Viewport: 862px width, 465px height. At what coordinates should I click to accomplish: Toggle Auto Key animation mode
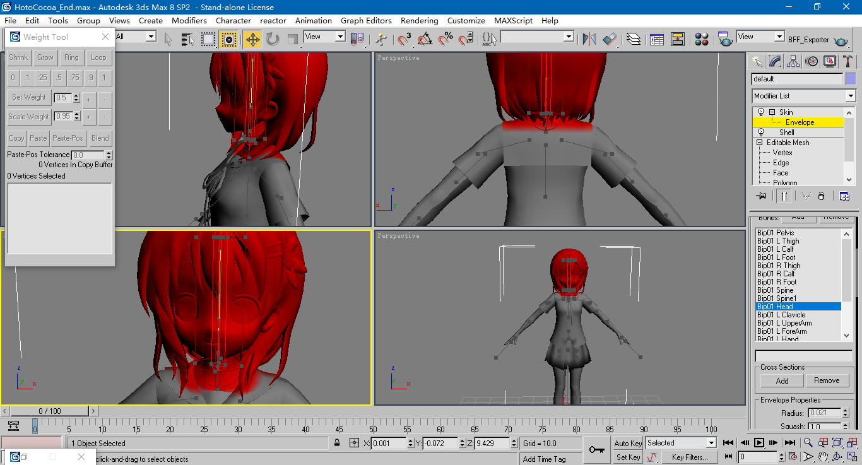(628, 443)
